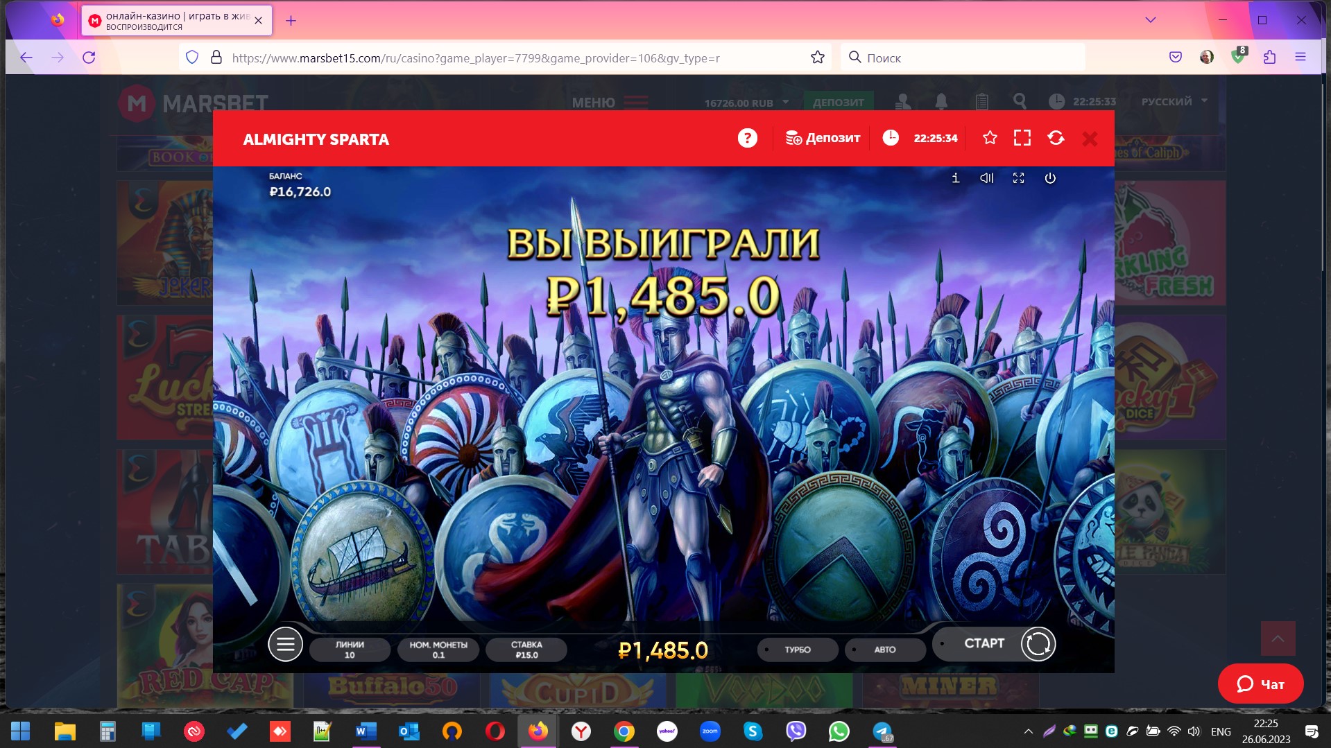
Task: Open the Miner game thumbnail
Action: pyautogui.click(x=950, y=690)
